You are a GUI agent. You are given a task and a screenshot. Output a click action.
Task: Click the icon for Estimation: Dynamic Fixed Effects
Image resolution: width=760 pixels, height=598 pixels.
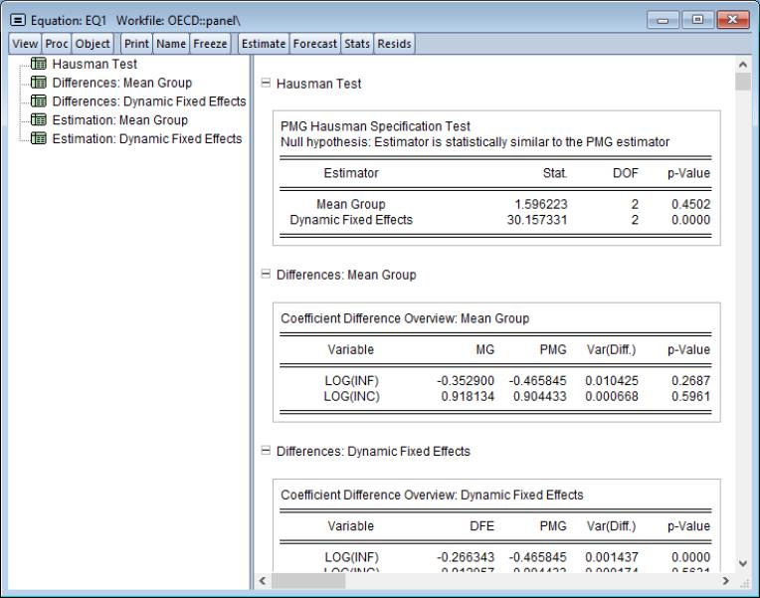[41, 138]
